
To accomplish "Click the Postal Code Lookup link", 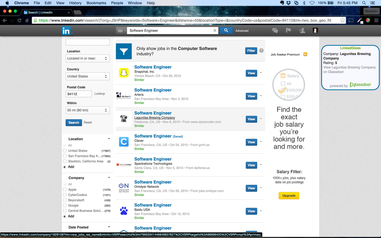I will tap(99, 93).
